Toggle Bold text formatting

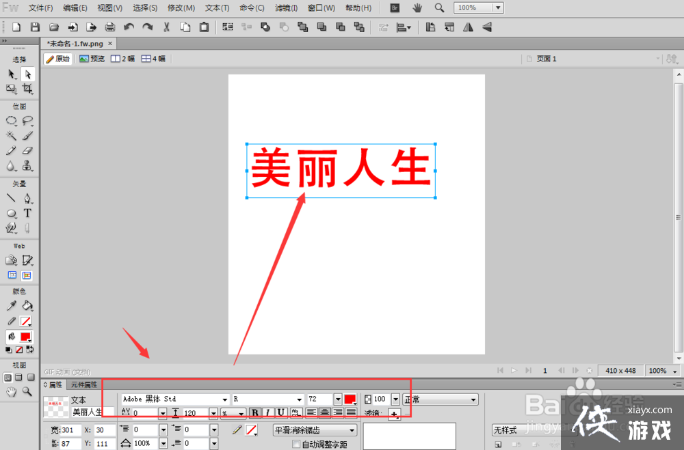[x=255, y=412]
